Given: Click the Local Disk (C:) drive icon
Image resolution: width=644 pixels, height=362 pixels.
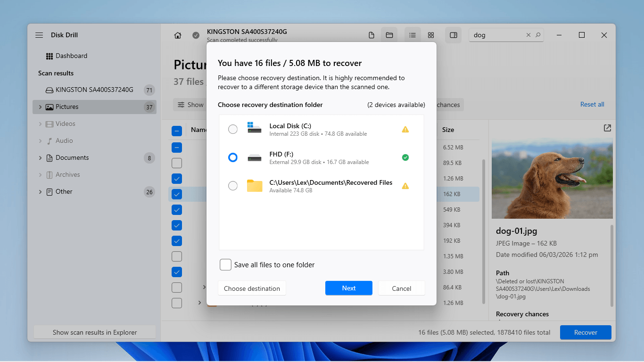Looking at the screenshot, I should point(254,128).
